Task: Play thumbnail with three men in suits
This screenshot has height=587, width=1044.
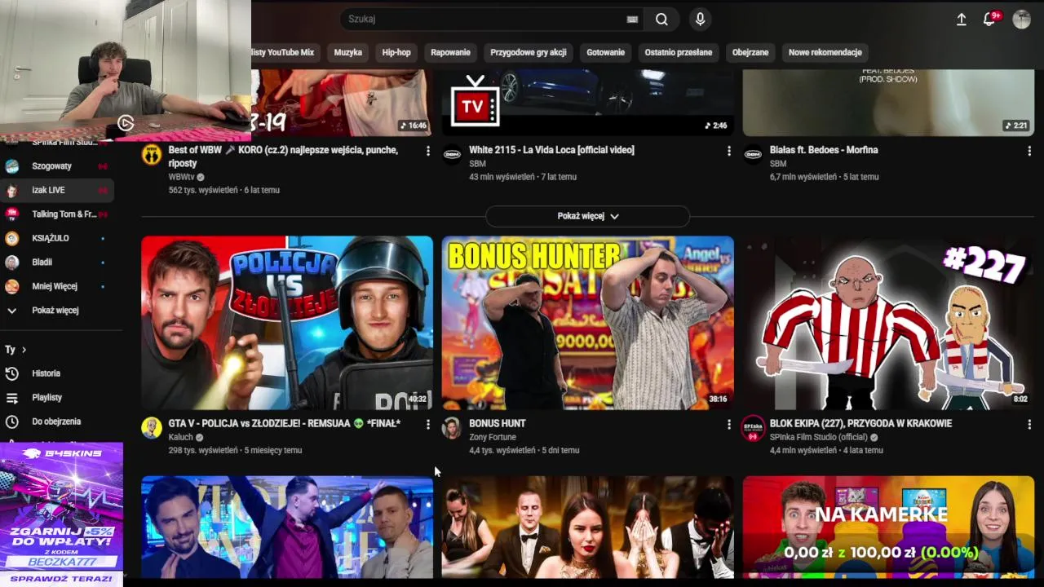Action: click(287, 527)
